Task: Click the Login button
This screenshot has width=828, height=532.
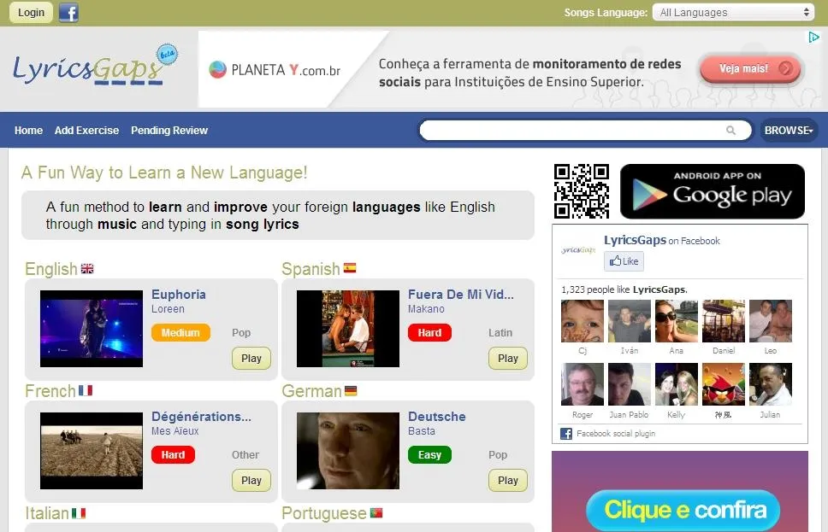Action: (x=31, y=12)
